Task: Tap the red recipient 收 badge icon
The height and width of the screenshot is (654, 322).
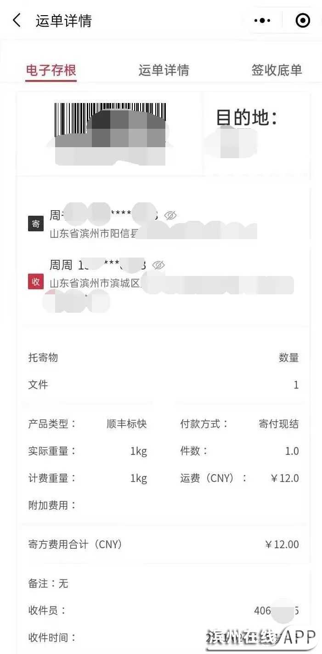Action: pos(36,281)
